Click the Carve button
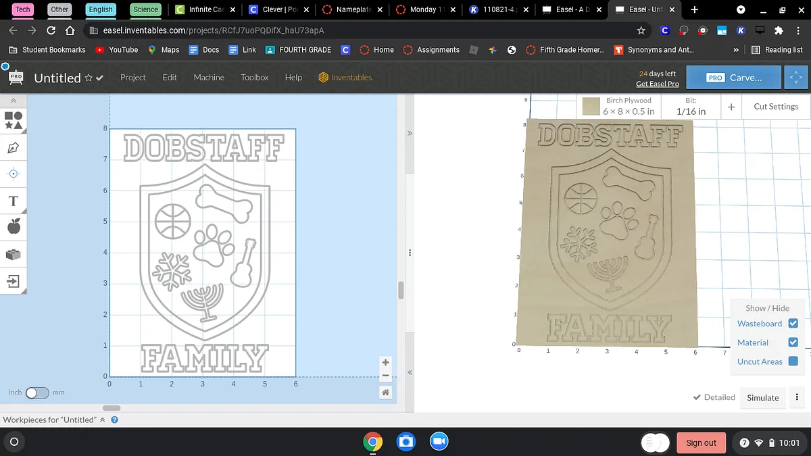 tap(733, 78)
